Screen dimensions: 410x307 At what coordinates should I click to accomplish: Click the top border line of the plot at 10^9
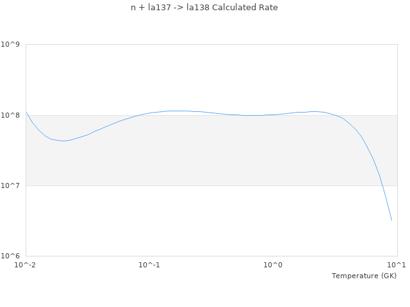pyautogui.click(x=211, y=44)
